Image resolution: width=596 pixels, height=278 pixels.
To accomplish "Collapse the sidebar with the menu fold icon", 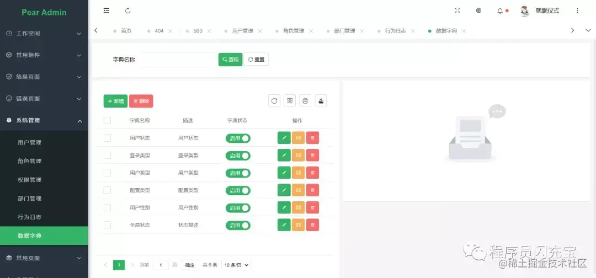I will tap(107, 10).
